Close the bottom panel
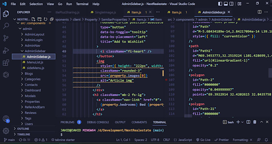The height and width of the screenshot is (144, 272). click(x=267, y=122)
